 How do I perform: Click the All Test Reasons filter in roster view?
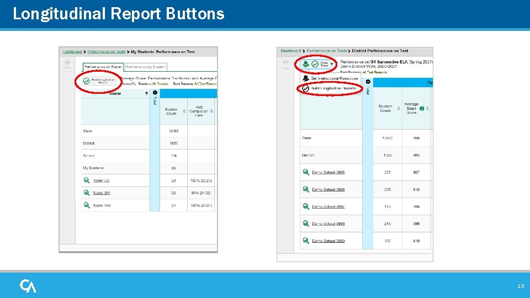pos(205,84)
